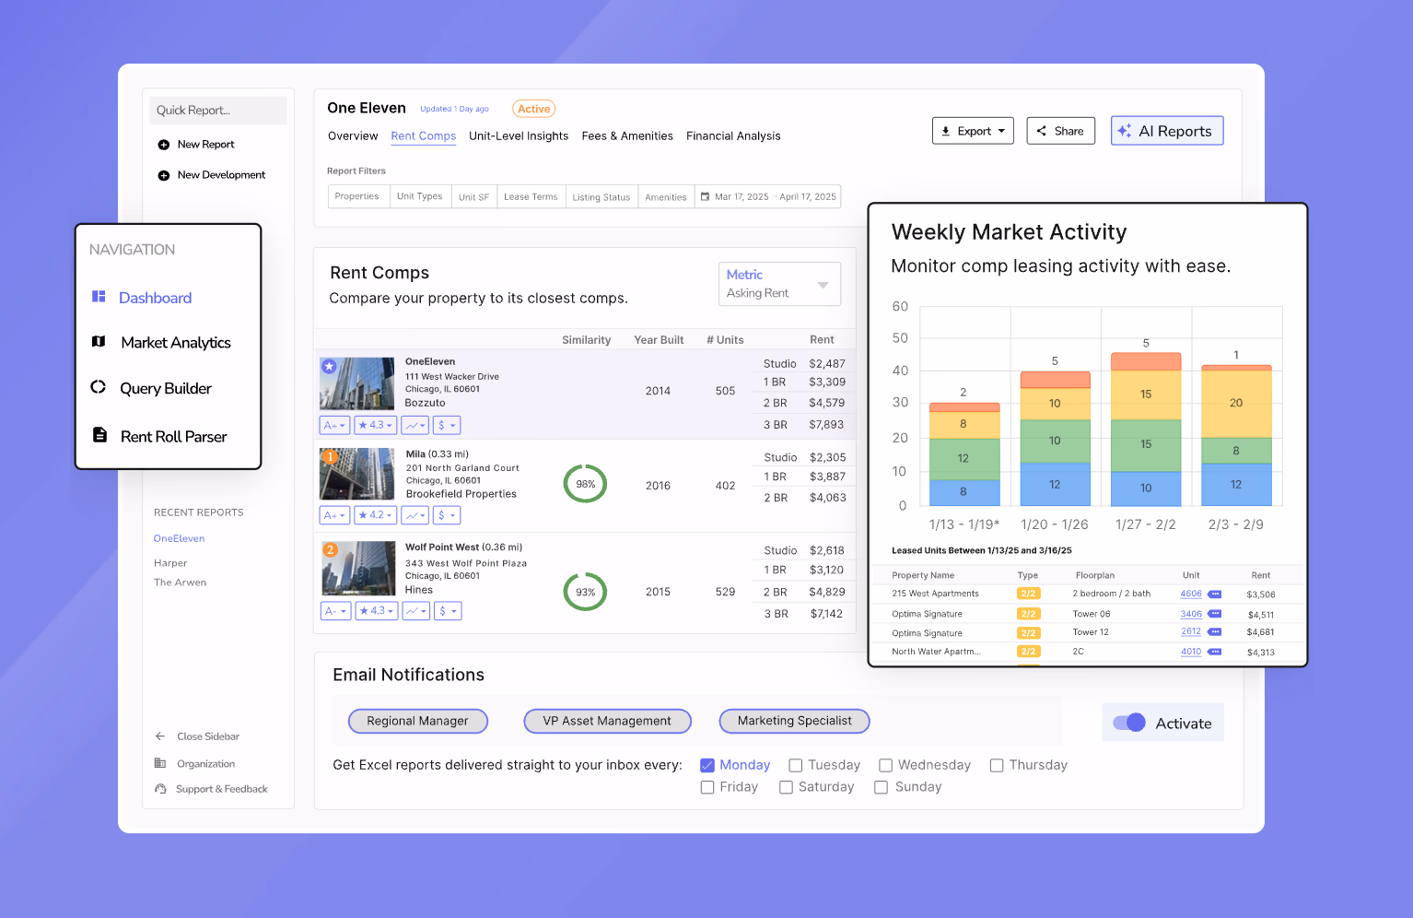The width and height of the screenshot is (1413, 918).
Task: Click the Support & Feedback headset icon
Action: coord(160,789)
